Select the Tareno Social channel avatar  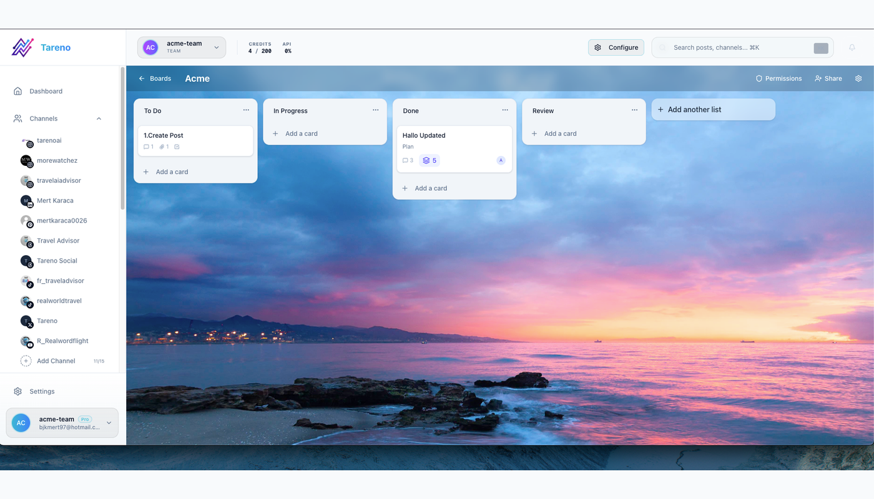26,261
